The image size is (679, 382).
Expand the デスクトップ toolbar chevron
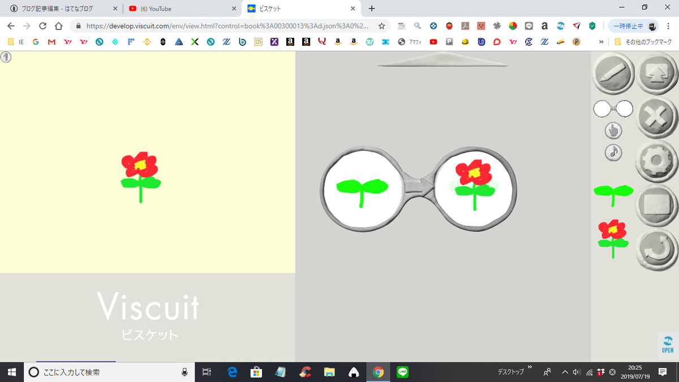(x=530, y=367)
